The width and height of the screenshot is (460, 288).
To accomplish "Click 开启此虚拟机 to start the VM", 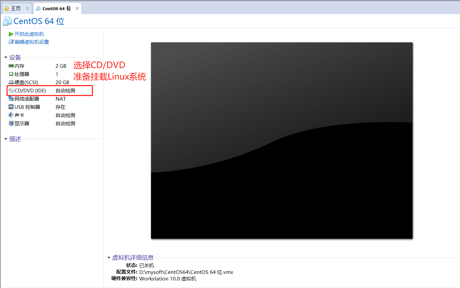I will pyautogui.click(x=29, y=34).
